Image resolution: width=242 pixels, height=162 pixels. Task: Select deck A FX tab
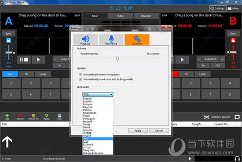[26, 74]
